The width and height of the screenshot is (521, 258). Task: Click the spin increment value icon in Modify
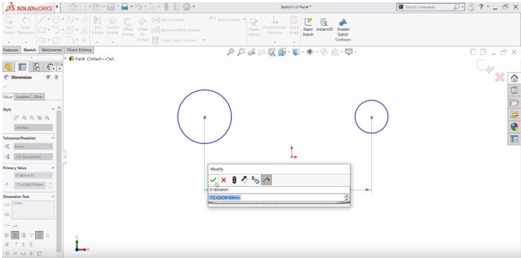(256, 180)
